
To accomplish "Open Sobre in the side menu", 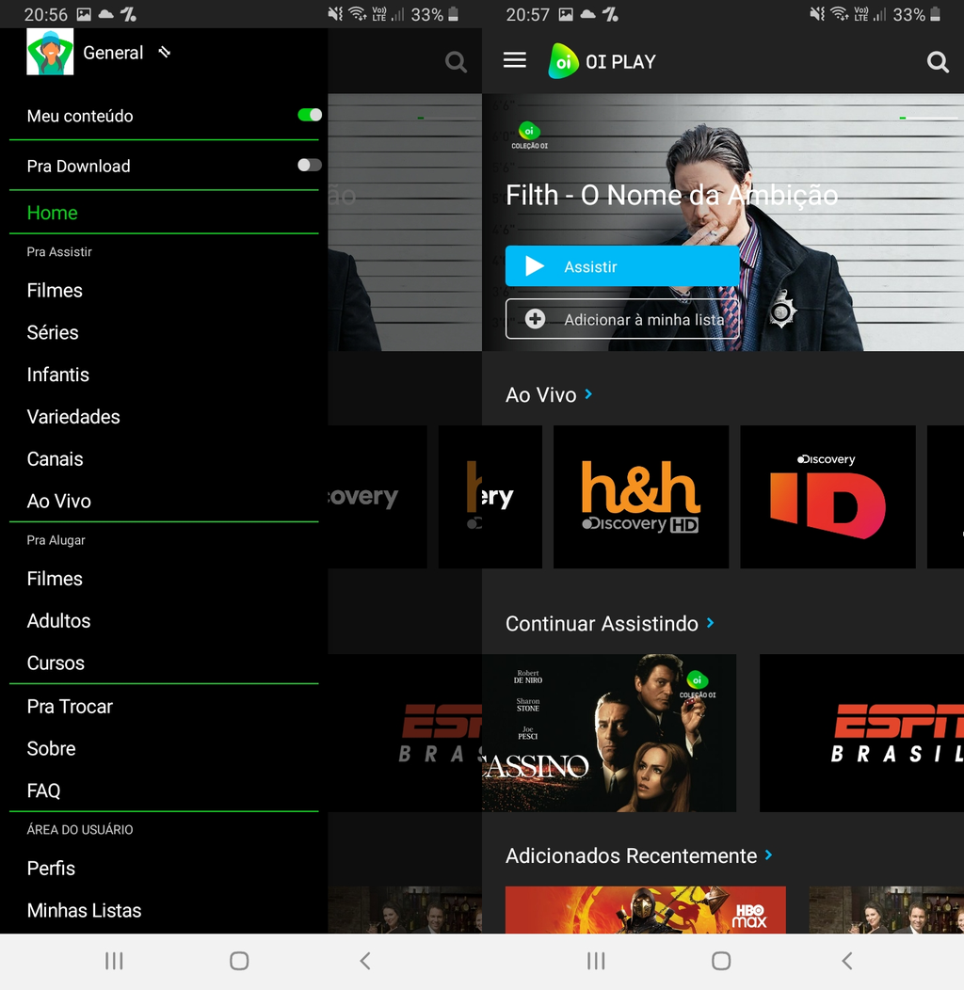I will coord(51,749).
